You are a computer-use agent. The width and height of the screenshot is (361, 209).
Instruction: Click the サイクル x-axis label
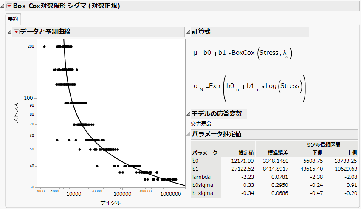pyautogui.click(x=111, y=203)
